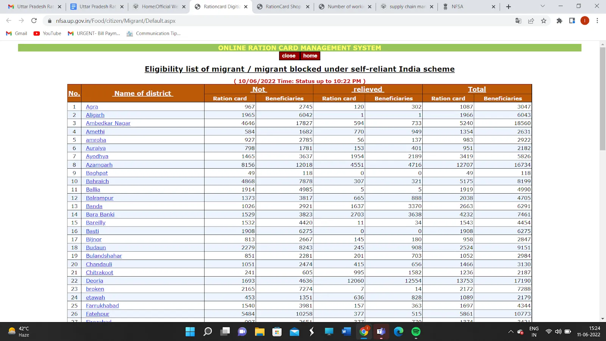The width and height of the screenshot is (606, 341).
Task: Open Task View on the taskbar
Action: (225, 332)
